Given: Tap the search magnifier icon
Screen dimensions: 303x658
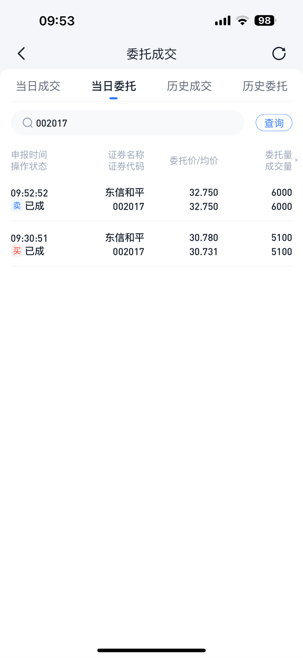Looking at the screenshot, I should coord(27,123).
